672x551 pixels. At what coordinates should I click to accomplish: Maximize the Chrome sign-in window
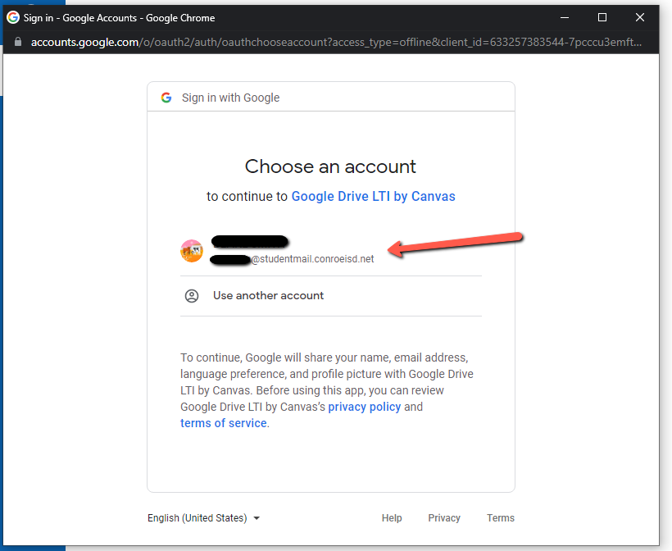point(602,17)
